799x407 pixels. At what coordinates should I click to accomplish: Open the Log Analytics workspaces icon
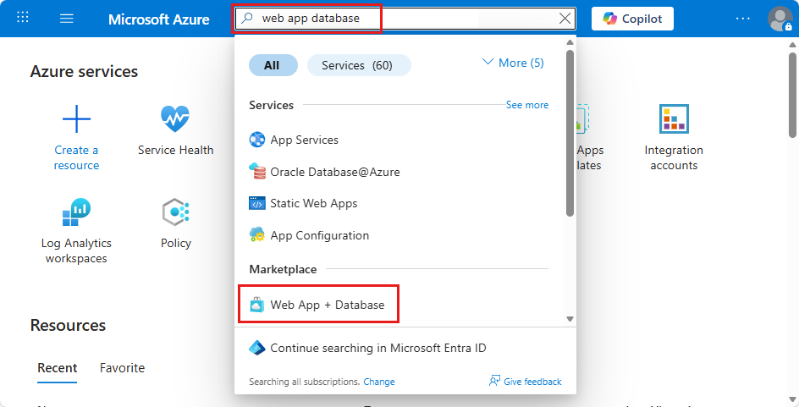(76, 212)
